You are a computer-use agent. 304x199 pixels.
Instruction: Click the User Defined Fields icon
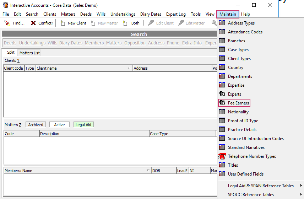coord(222,174)
